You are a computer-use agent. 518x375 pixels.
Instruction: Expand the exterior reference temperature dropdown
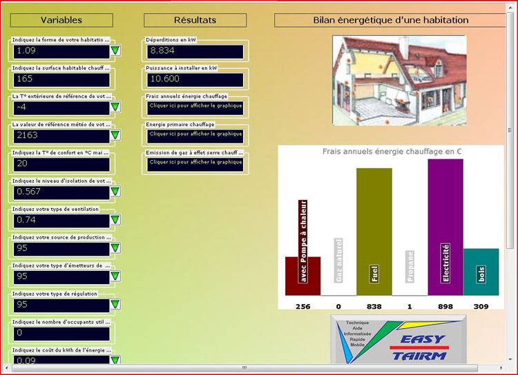click(x=115, y=108)
